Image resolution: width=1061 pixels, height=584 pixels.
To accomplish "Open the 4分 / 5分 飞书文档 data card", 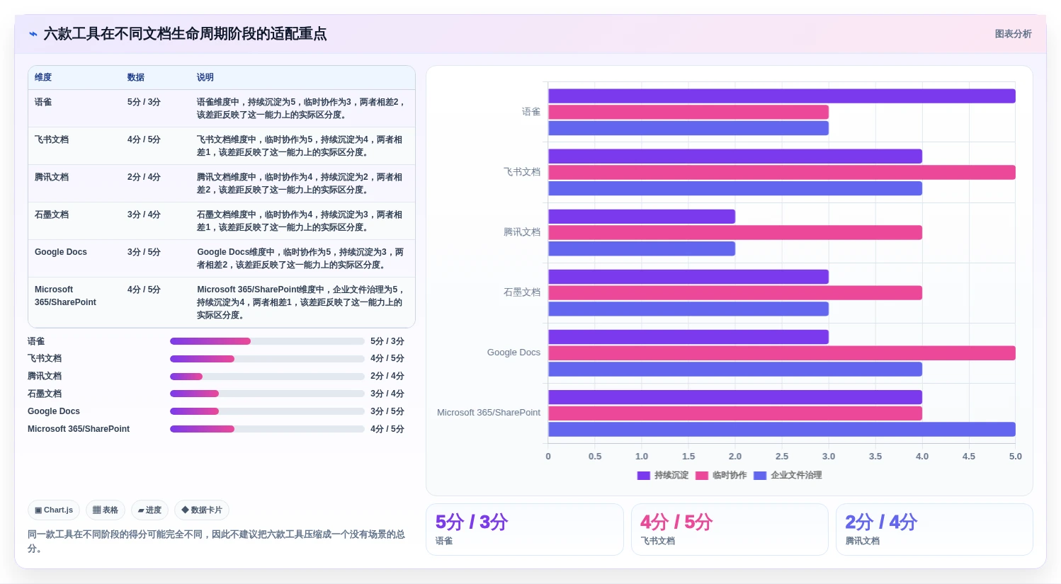I will [x=730, y=529].
